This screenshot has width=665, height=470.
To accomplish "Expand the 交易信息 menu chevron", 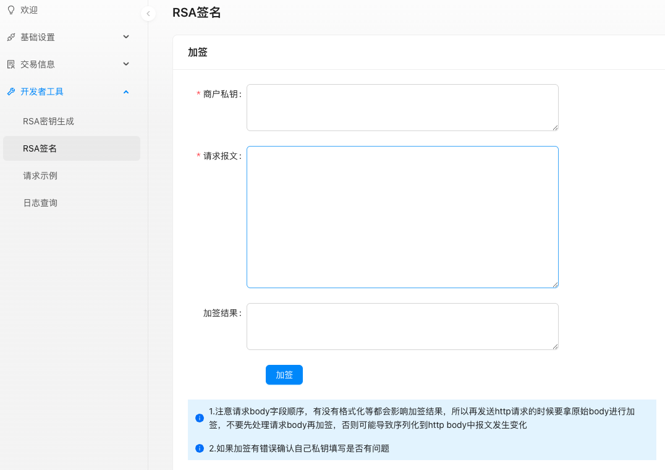I will (126, 64).
